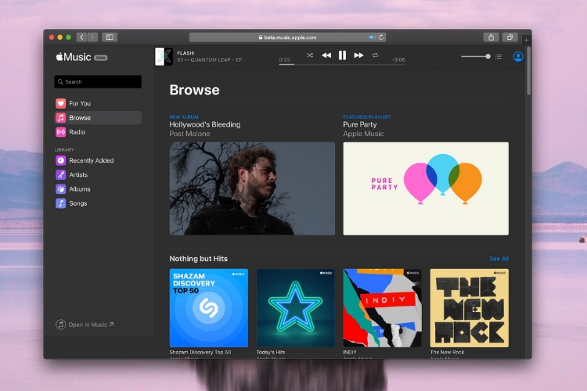Open Hollywood's Bleeding album title
Viewport: 587px width, 391px height.
click(x=205, y=124)
